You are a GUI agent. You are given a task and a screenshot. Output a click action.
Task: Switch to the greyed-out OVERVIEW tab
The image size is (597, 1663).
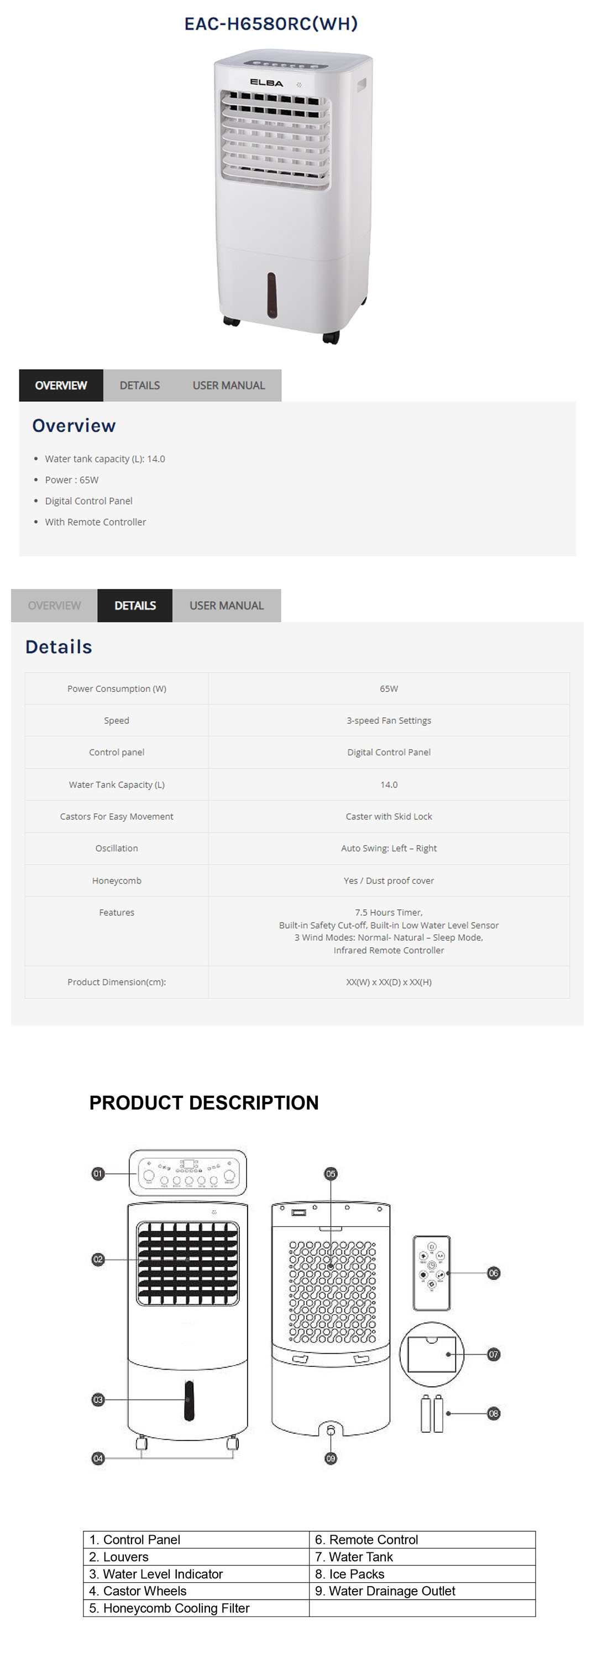click(x=54, y=605)
